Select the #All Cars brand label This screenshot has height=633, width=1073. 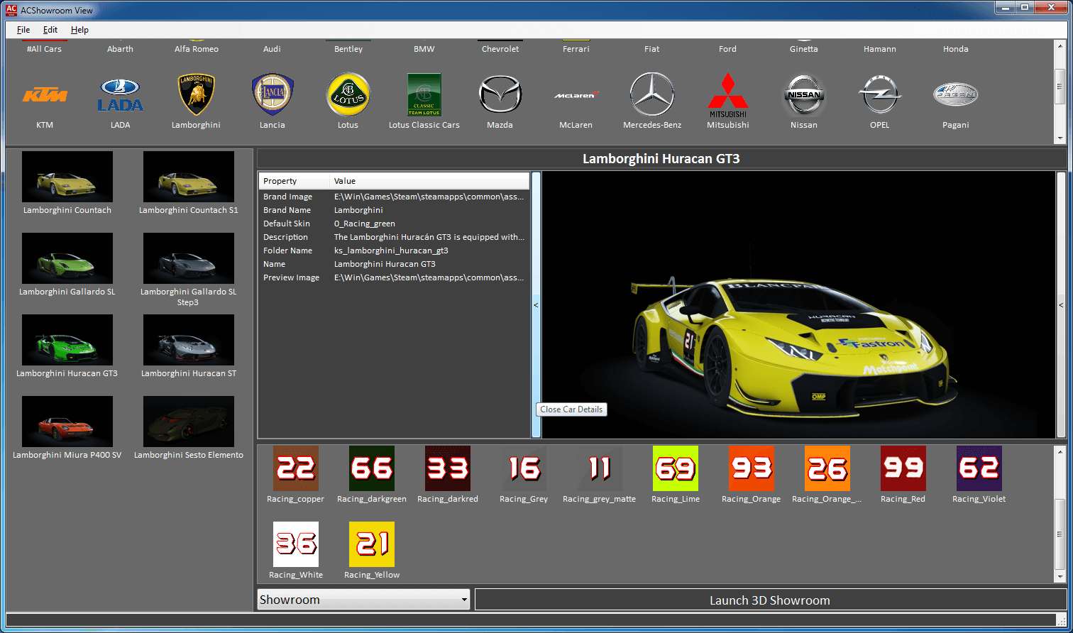tap(45, 49)
